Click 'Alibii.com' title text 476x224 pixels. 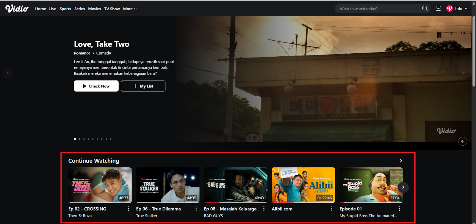282,209
